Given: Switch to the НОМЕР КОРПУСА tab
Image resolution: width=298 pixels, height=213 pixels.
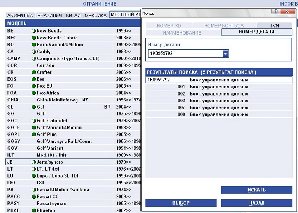Looking at the screenshot, I should (224, 25).
